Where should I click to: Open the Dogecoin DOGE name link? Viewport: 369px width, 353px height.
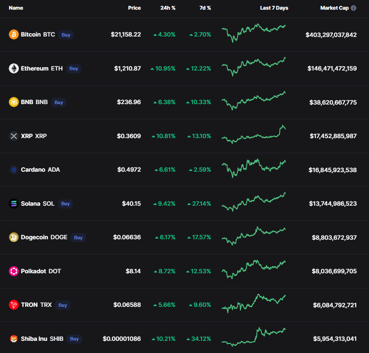point(44,238)
